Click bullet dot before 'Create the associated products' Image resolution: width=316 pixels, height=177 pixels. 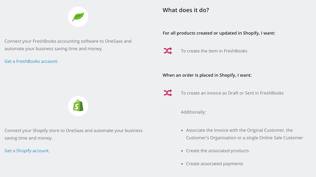(182, 151)
